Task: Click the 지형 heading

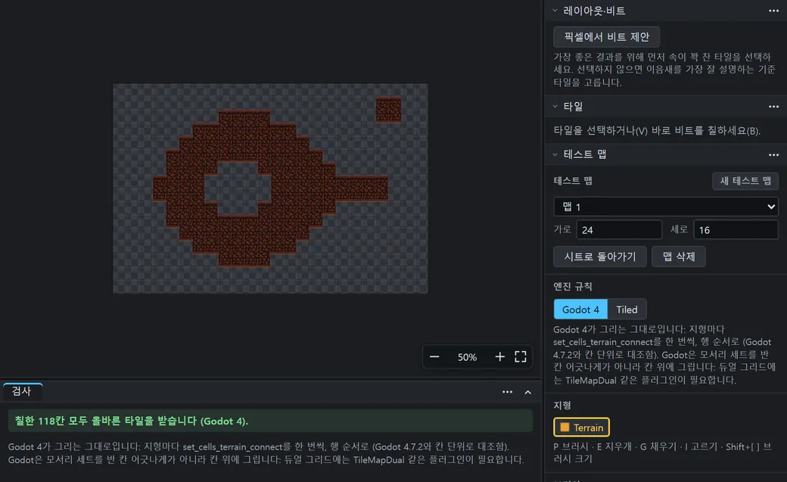Action: tap(562, 405)
